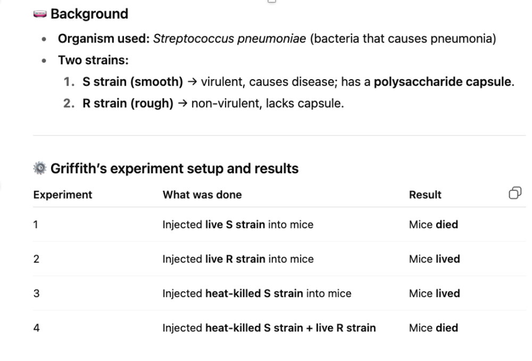
Task: Click the heat-killed S strain into mice cell
Action: point(257,293)
